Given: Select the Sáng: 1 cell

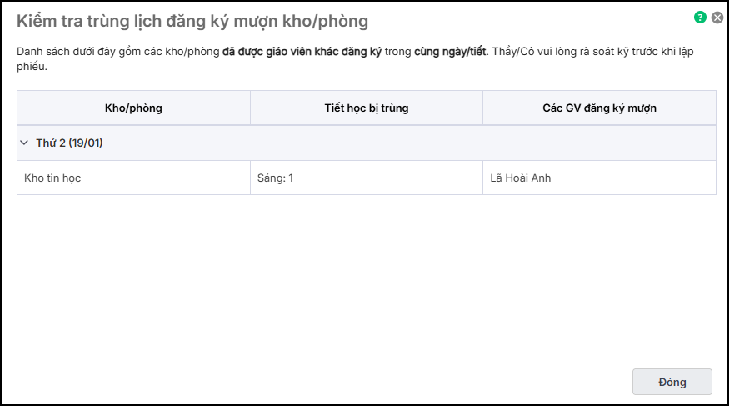Looking at the screenshot, I should [275, 178].
